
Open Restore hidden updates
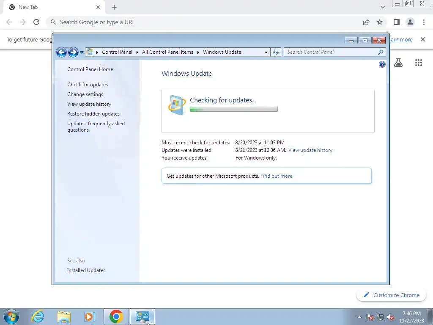point(93,114)
